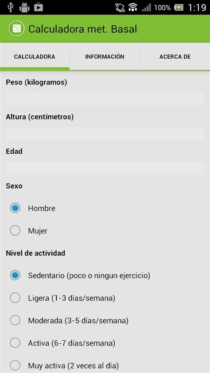The width and height of the screenshot is (210, 373).
Task: Select the Mujer radio button
Action: pyautogui.click(x=15, y=231)
